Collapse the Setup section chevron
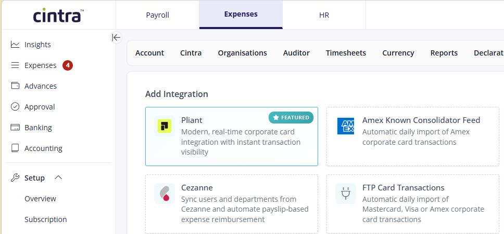Image resolution: width=504 pixels, height=234 pixels. pos(58,177)
